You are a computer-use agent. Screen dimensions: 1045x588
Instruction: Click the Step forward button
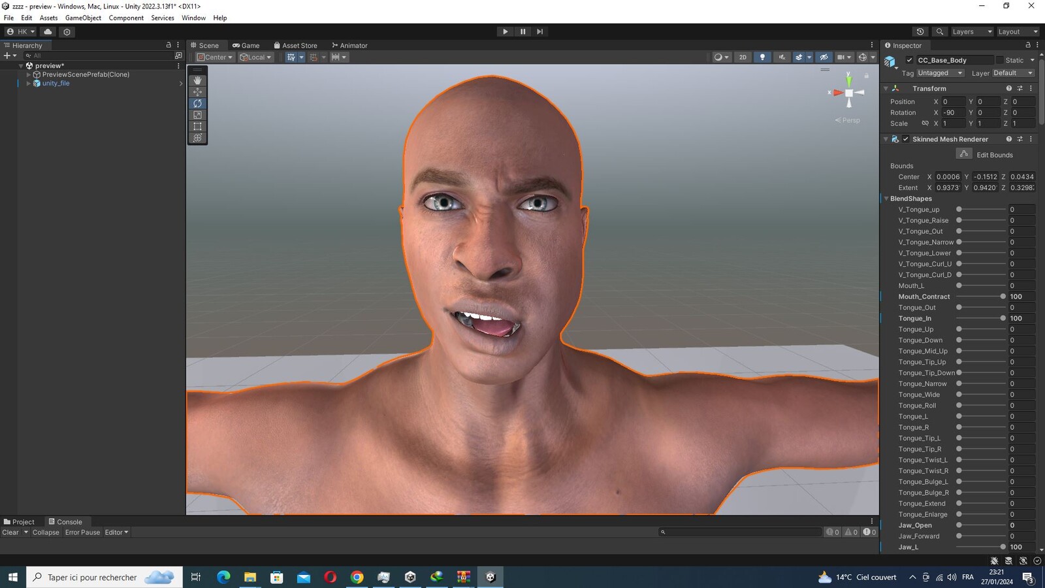(539, 31)
